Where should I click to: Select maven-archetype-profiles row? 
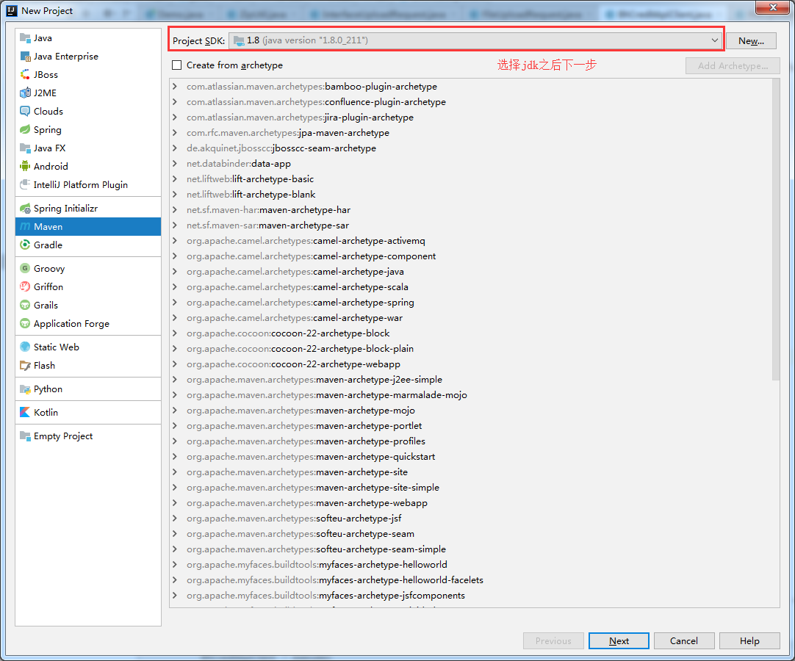tap(471, 441)
